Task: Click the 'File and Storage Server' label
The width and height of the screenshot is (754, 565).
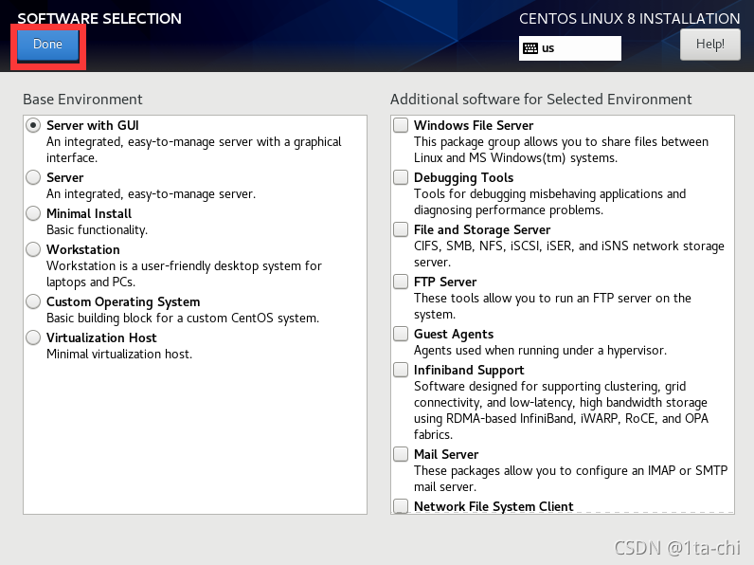Action: [x=482, y=230]
